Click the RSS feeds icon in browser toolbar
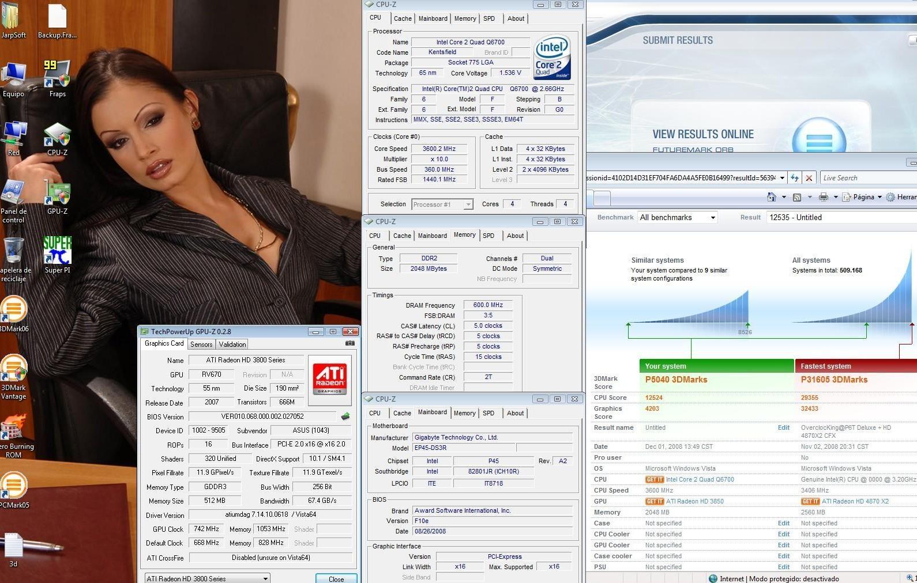 pyautogui.click(x=797, y=197)
